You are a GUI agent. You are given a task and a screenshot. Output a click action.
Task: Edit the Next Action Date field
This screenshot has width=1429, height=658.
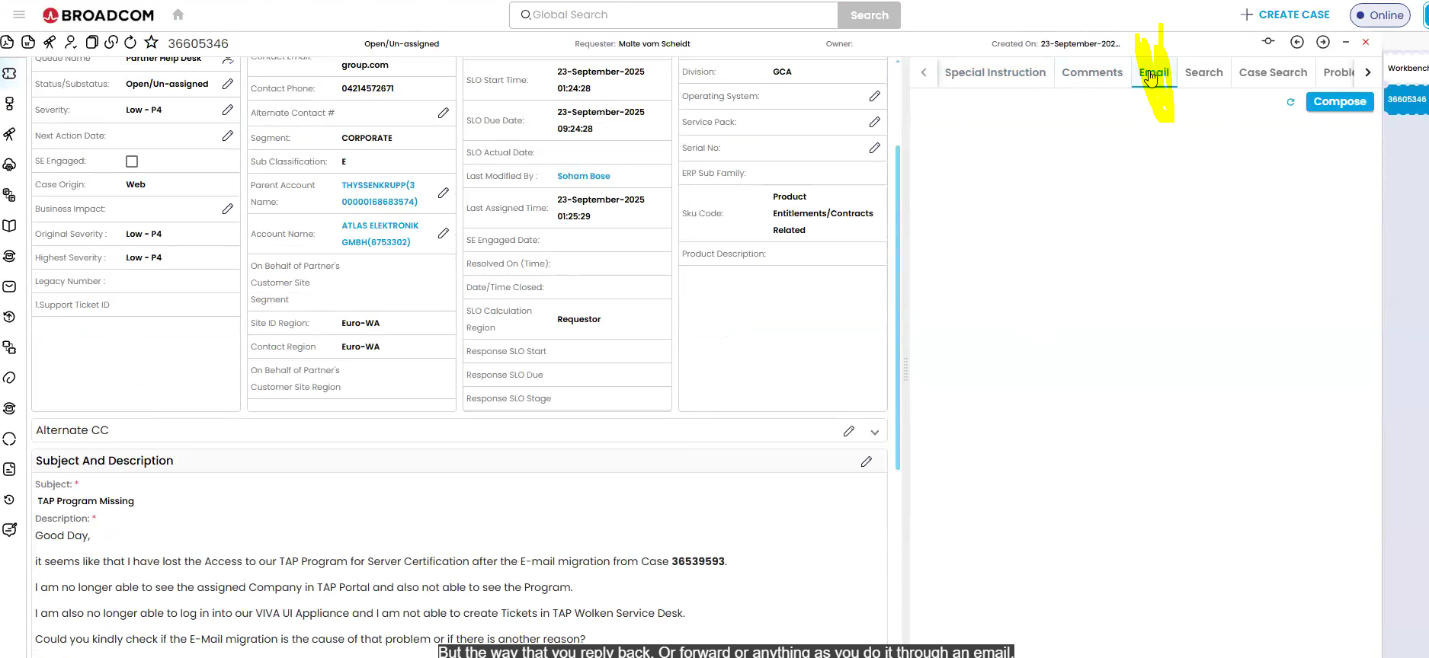coord(228,136)
